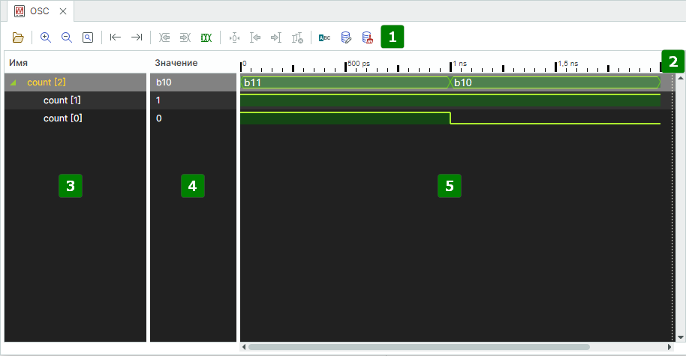Screen dimensions: 686x356
Task: Click the vertical scrollbar up arrow
Action: click(680, 78)
